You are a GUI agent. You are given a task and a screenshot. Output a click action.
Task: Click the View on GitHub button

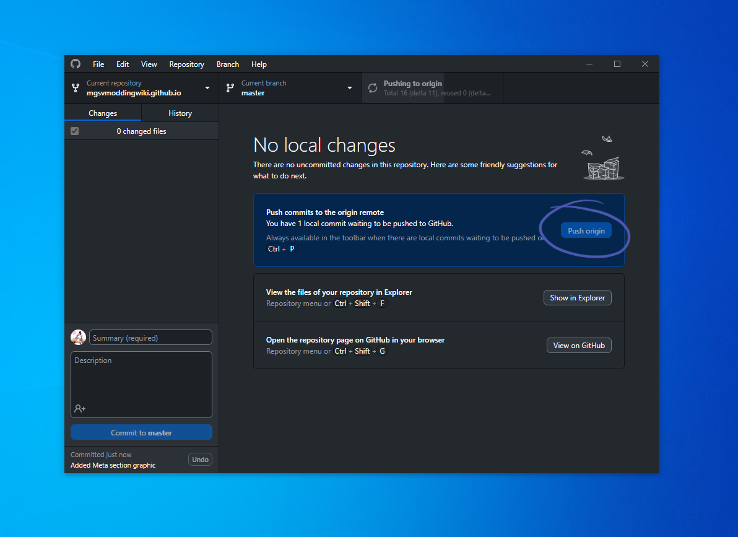click(x=579, y=345)
